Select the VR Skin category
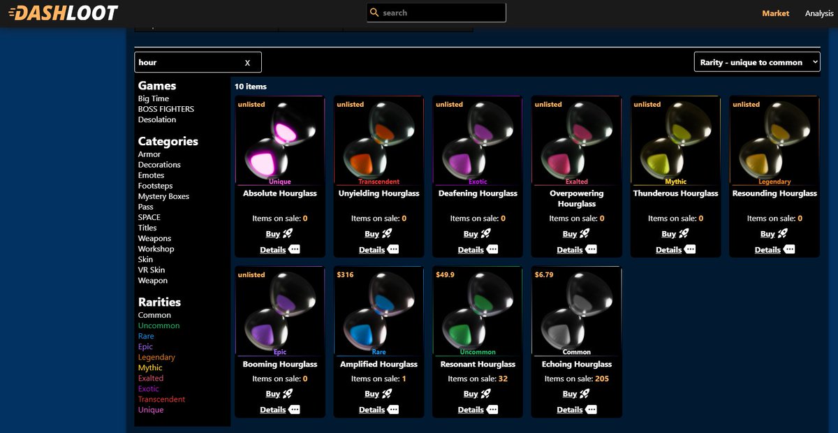The image size is (838, 433). (152, 270)
